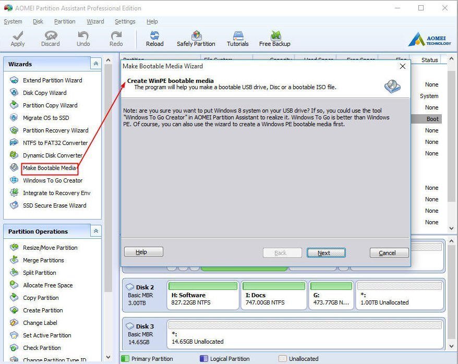
Task: Launch Extend Partition Wizard icon
Action: tap(14, 80)
